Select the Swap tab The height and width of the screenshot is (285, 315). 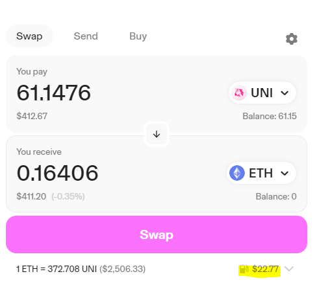pos(29,36)
